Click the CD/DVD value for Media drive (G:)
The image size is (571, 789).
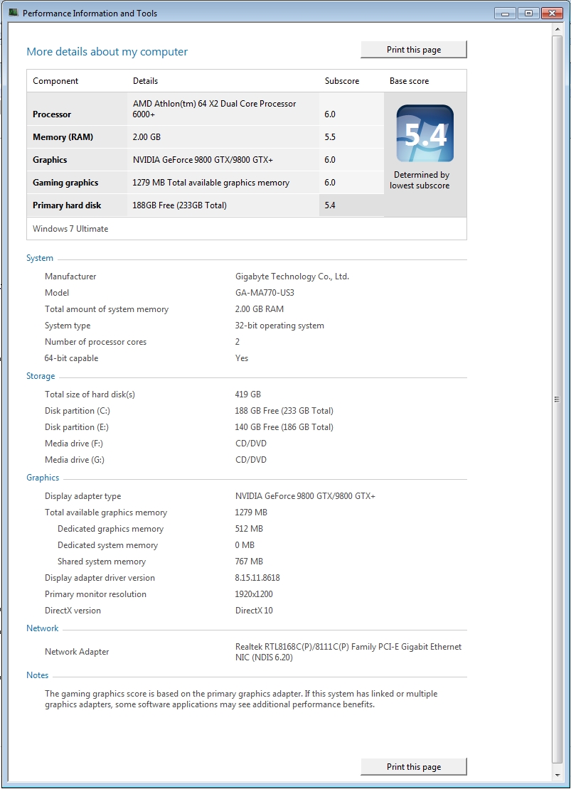(251, 460)
